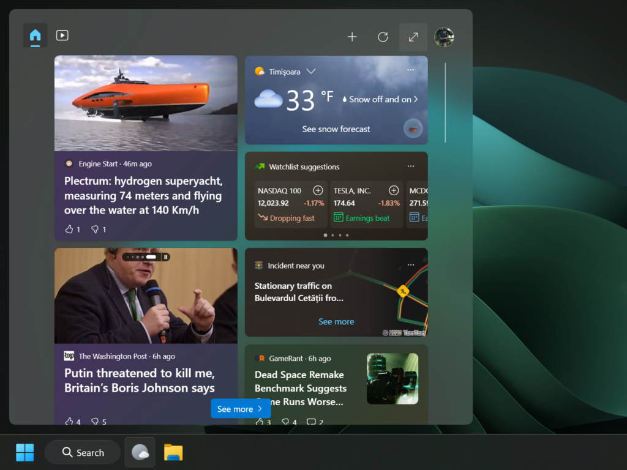Click the traffic incident map marker
This screenshot has height=470, width=627.
point(403,291)
